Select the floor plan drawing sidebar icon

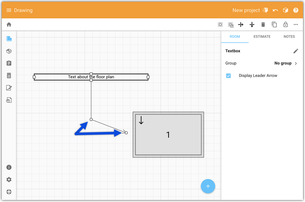click(9, 39)
